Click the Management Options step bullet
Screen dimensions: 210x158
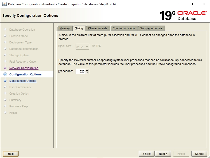pos(5,81)
